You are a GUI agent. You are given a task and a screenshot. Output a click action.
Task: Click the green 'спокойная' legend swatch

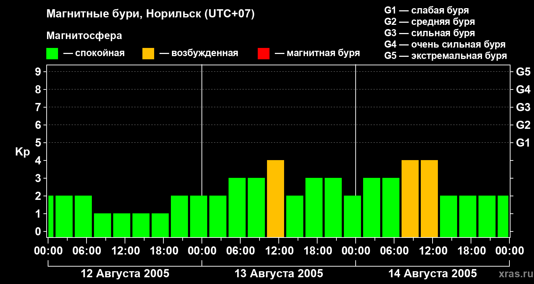[x=52, y=54]
